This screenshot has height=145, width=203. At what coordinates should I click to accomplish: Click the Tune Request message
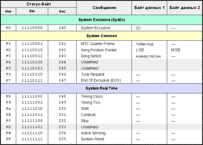(92, 75)
